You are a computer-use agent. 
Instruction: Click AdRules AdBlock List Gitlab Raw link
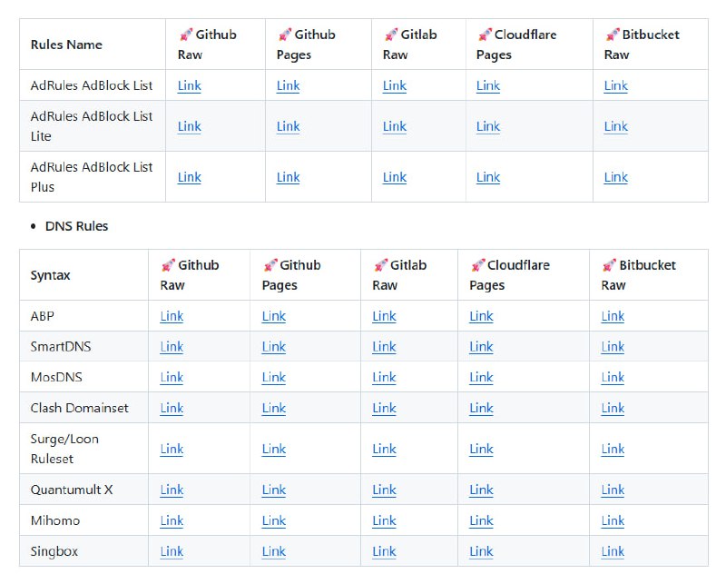point(394,85)
